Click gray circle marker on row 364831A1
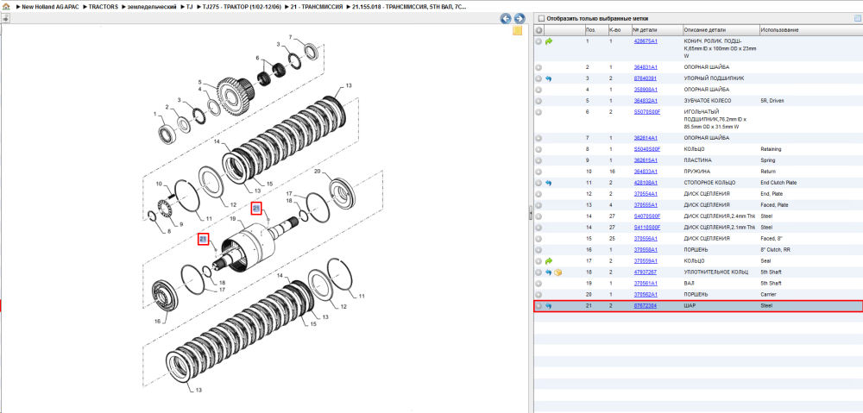Screen dimensions: 863x413 pos(539,67)
